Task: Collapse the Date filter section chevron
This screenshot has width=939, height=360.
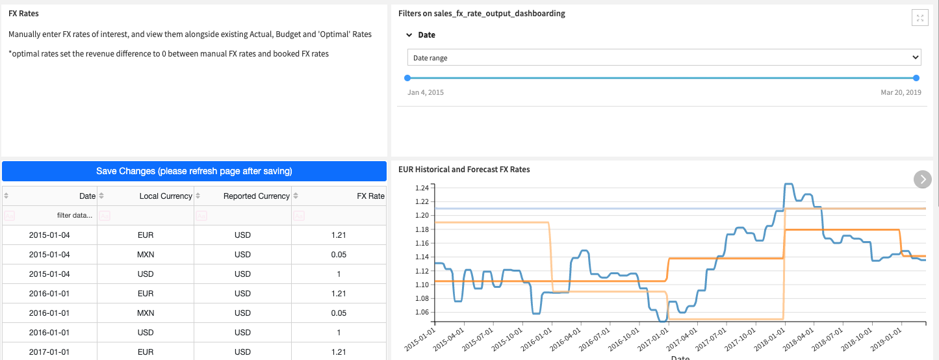Action: [409, 35]
